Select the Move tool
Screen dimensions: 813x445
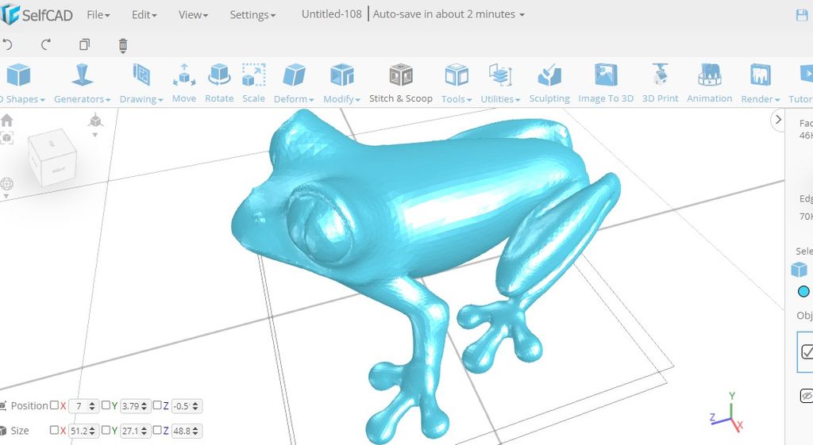pos(184,82)
